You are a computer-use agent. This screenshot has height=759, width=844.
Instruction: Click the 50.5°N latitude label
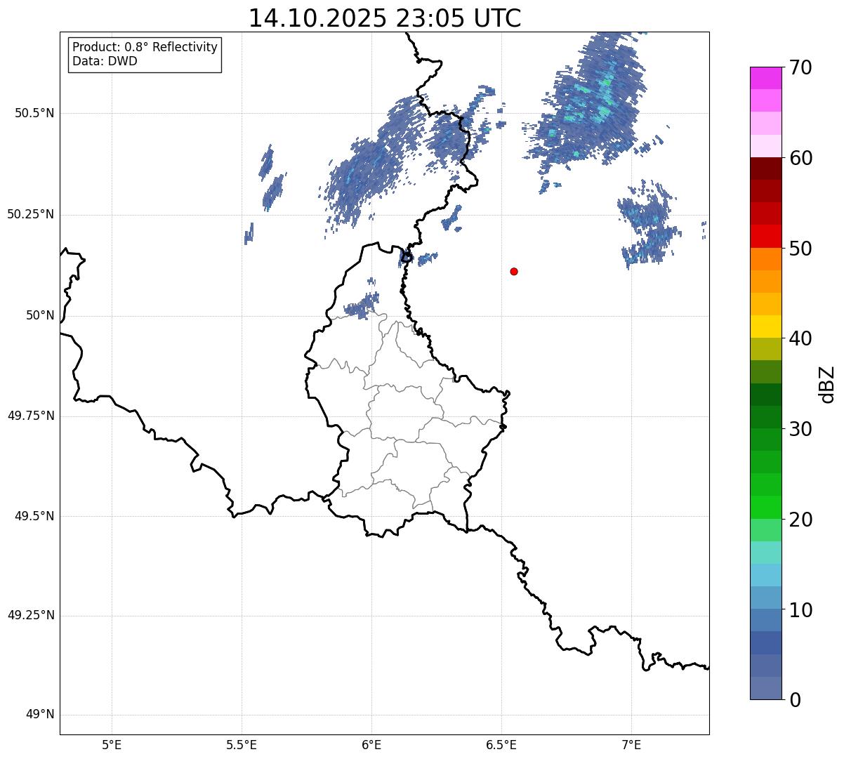(x=34, y=113)
